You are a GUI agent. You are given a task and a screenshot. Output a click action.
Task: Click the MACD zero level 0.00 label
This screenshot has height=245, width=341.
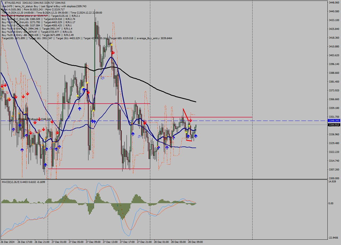point(331,203)
